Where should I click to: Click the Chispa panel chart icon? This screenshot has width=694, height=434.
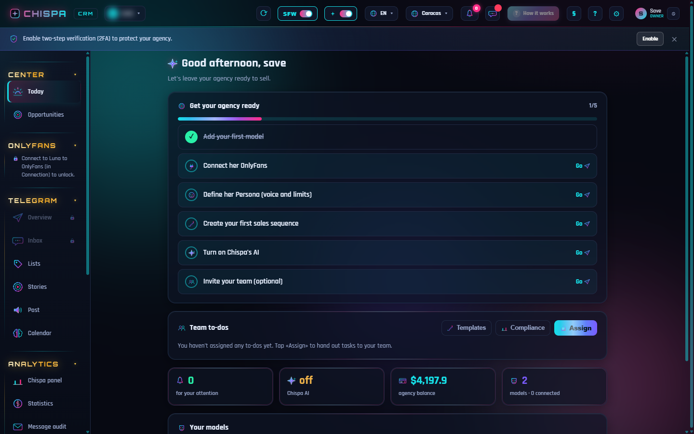(18, 380)
